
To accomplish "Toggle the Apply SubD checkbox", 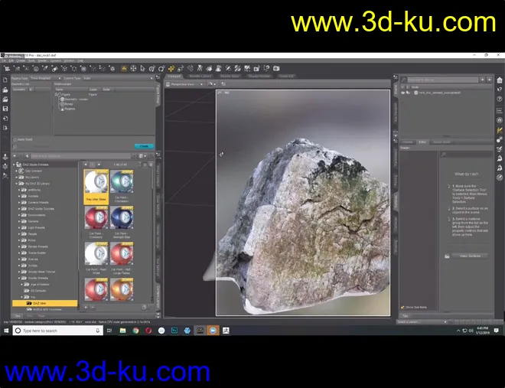I will tap(15, 140).
